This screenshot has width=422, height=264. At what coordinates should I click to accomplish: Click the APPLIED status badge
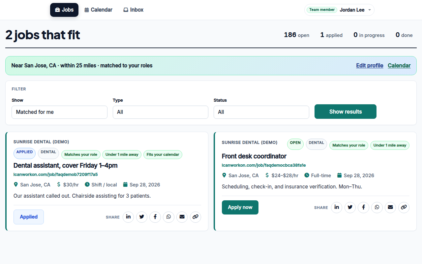coord(25,153)
